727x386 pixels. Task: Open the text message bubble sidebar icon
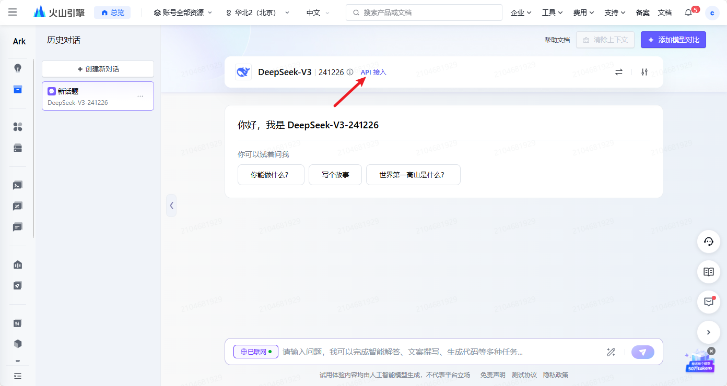(x=18, y=227)
